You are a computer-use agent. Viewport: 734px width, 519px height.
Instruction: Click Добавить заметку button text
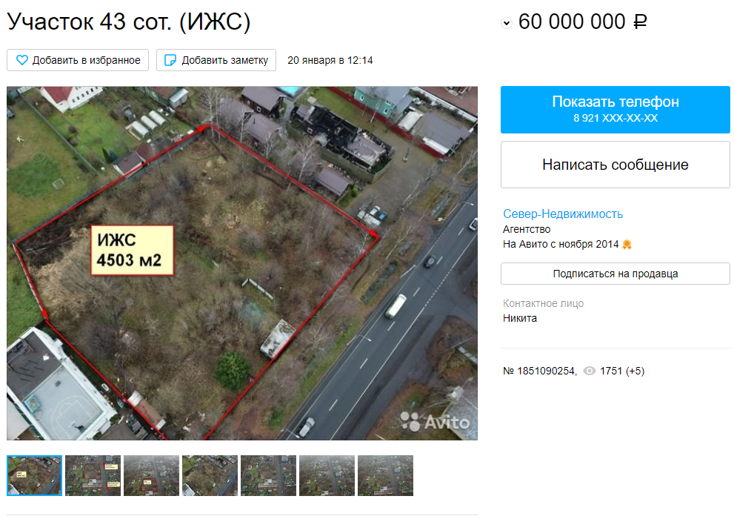(224, 60)
